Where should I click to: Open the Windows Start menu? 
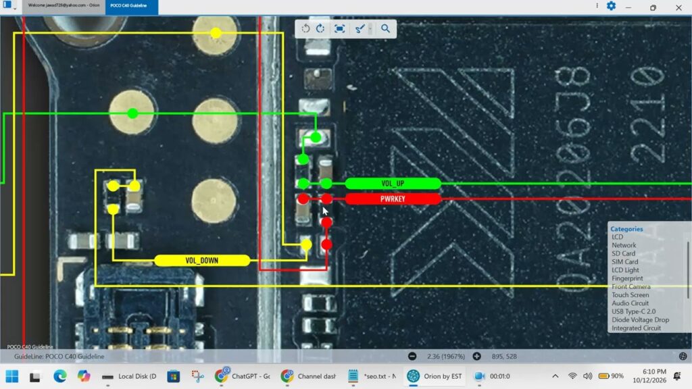(x=12, y=376)
